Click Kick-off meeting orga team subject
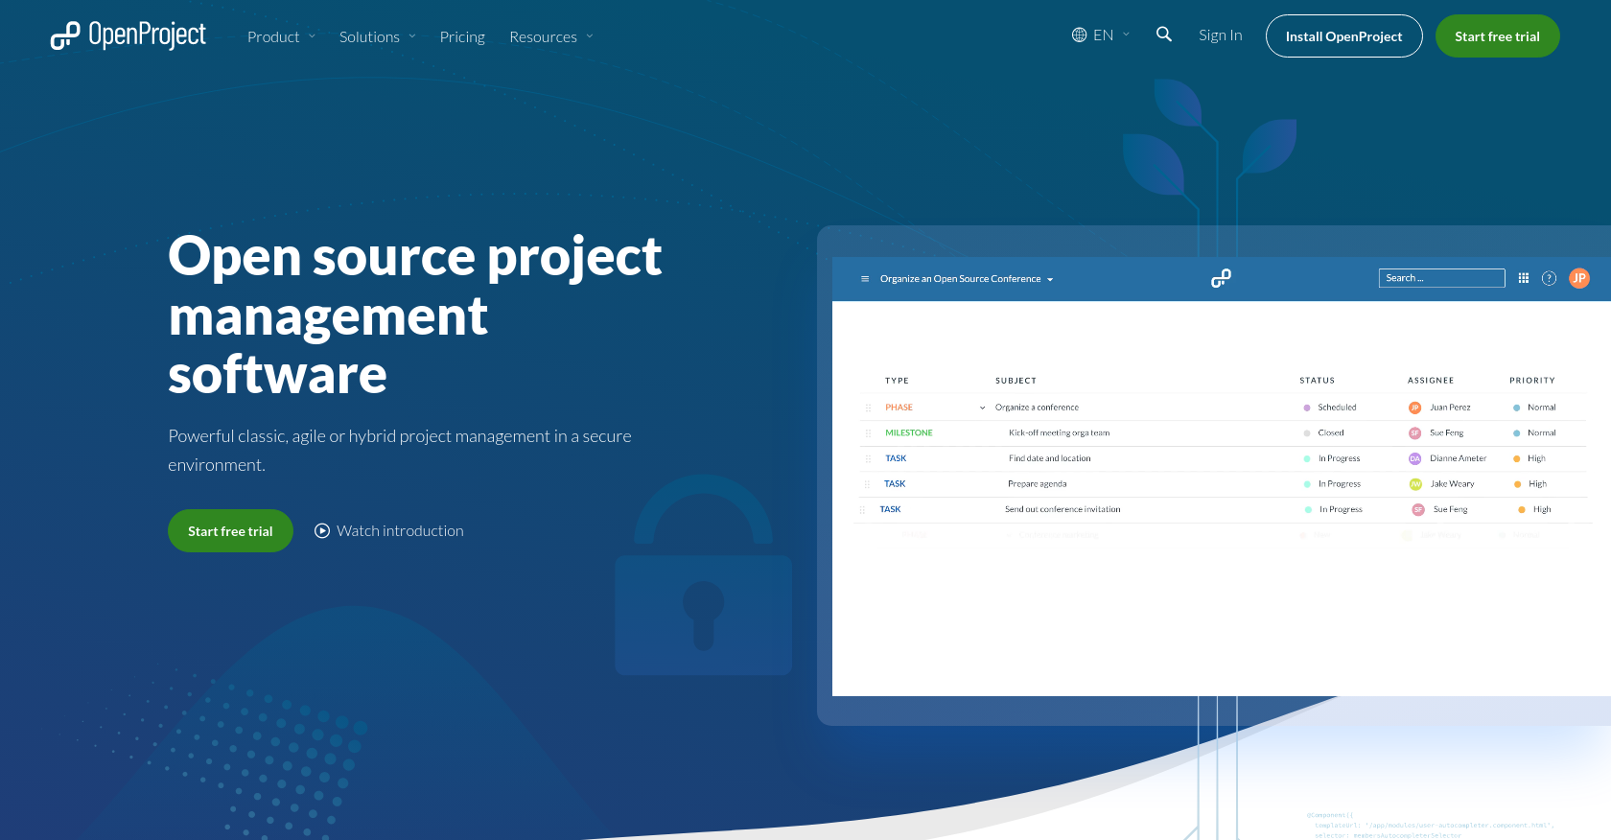The width and height of the screenshot is (1611, 840). [x=1059, y=433]
